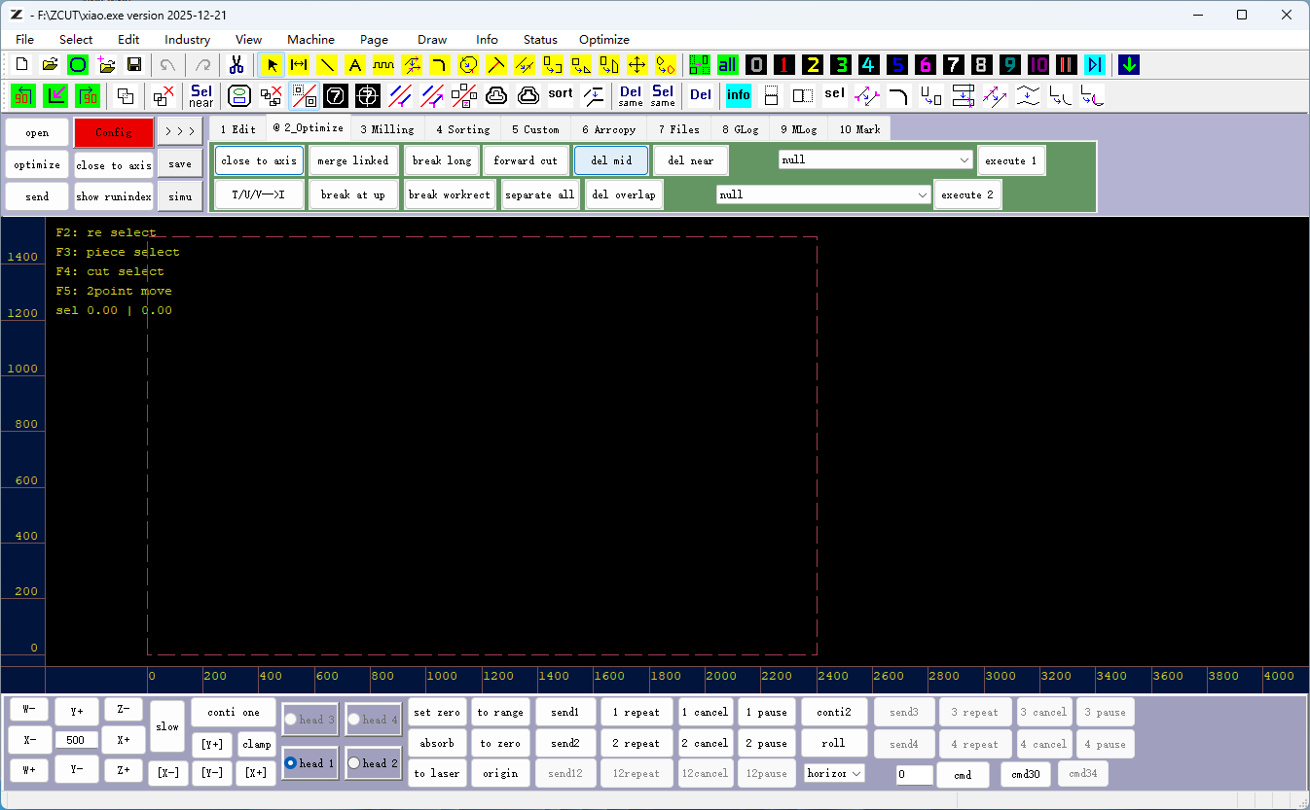Viewport: 1310px width, 810px height.
Task: Select the scissors cut tool
Action: coord(237,65)
